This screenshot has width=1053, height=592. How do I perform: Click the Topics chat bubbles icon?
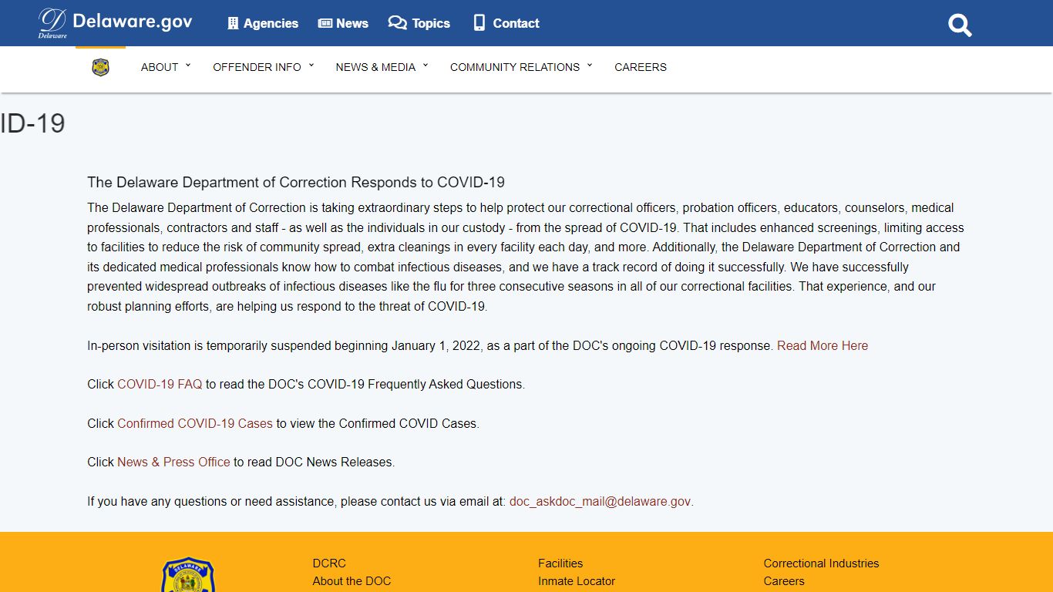click(397, 23)
